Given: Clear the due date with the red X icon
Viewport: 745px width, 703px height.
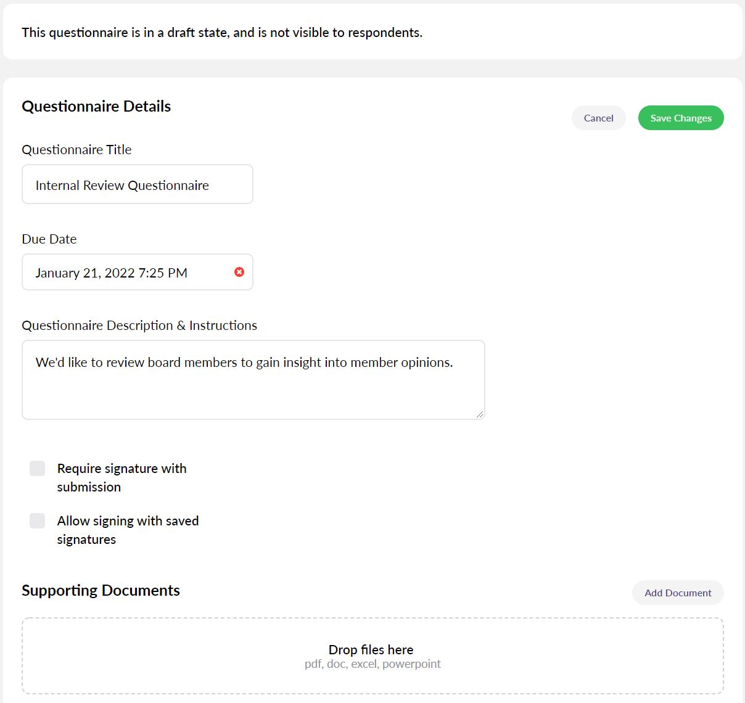Looking at the screenshot, I should point(239,272).
